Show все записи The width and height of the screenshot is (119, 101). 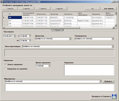(x=109, y=9)
